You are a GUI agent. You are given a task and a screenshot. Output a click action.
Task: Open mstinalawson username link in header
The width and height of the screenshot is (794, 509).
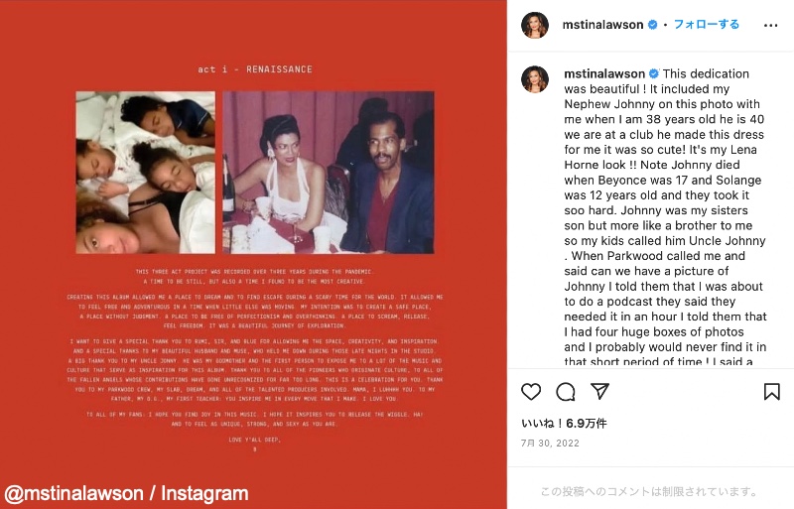[x=602, y=25]
